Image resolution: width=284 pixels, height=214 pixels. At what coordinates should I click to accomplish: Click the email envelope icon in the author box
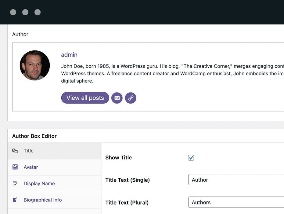tap(117, 98)
